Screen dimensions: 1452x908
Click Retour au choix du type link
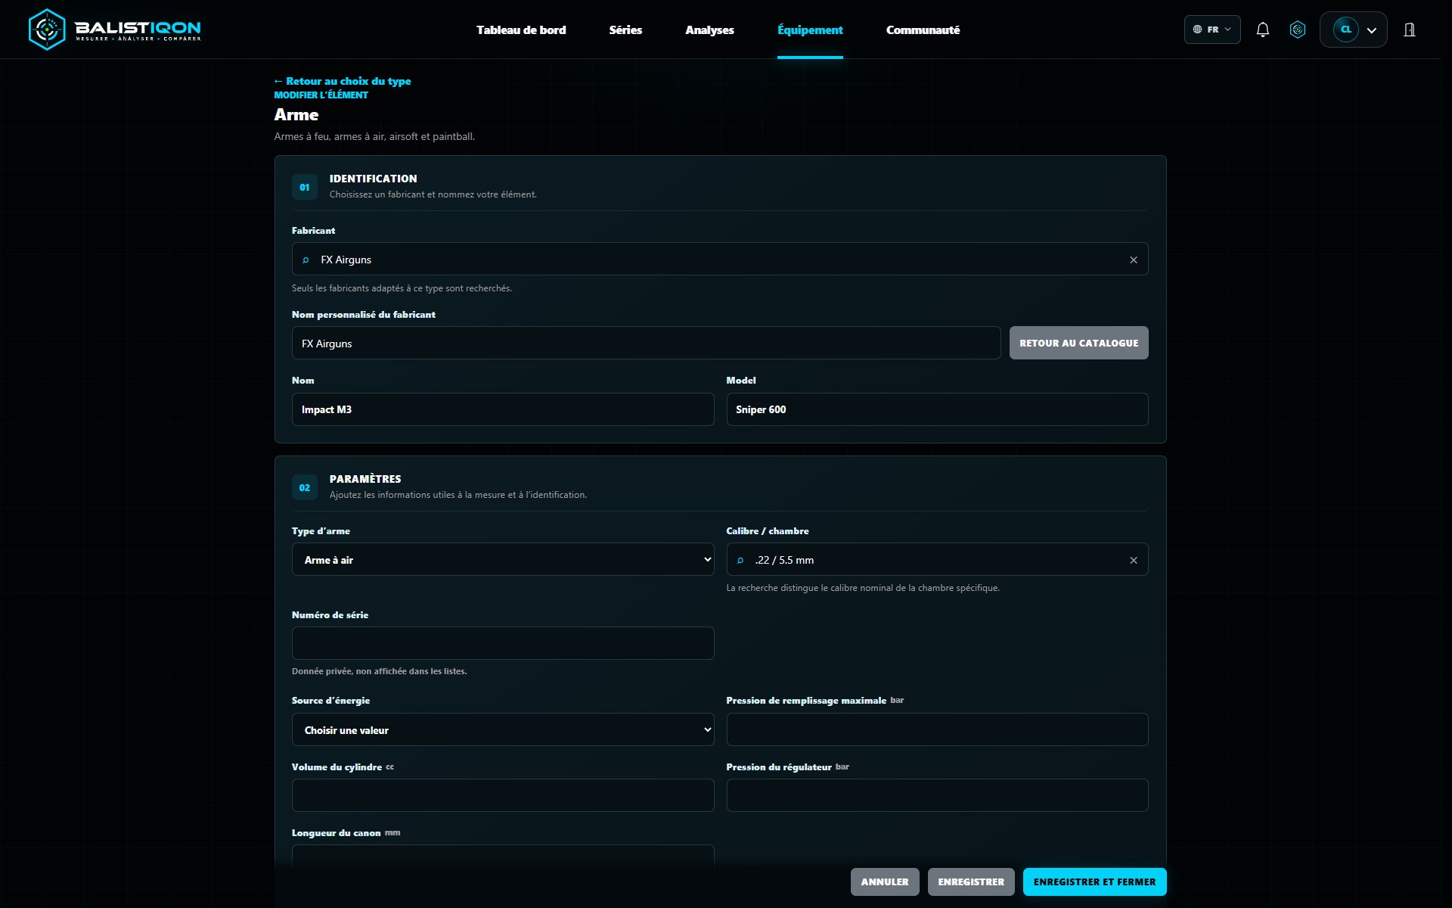tap(343, 81)
